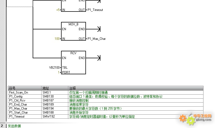The image size is (215, 128).
Task: Click the 100 input value on MOV_B
Action: [x=57, y=39]
